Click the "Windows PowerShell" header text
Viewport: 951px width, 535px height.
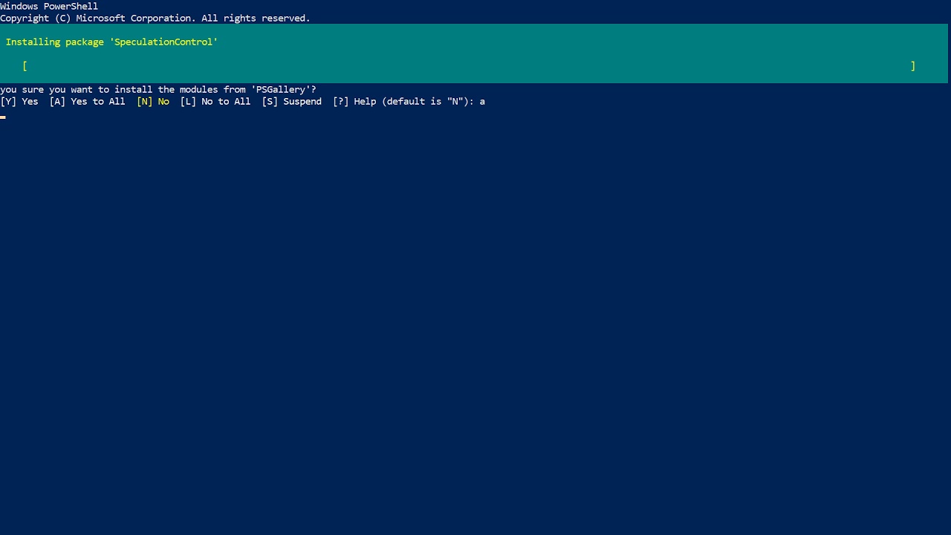(49, 7)
